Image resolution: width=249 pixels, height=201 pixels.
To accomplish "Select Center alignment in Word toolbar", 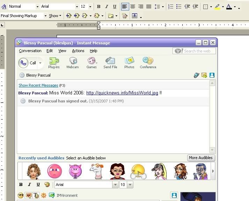I will click(x=133, y=7).
